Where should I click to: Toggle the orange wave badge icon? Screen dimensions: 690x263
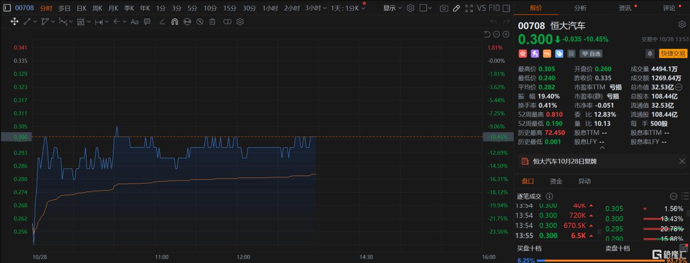[x=547, y=54]
